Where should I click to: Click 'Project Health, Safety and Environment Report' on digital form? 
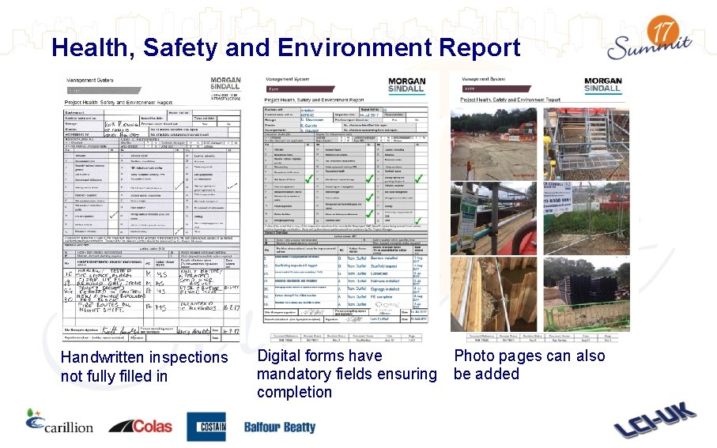[314, 100]
